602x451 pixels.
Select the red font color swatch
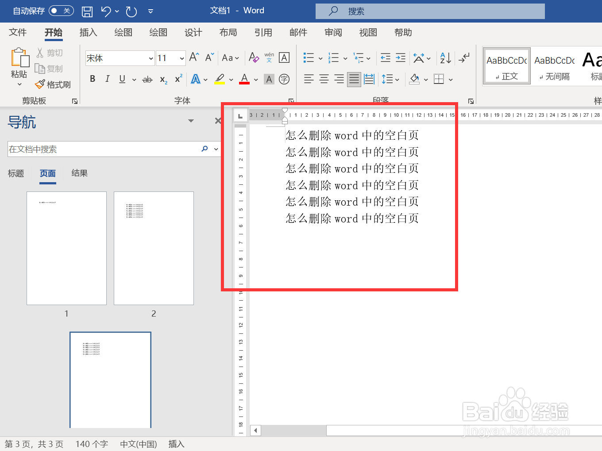tap(244, 79)
